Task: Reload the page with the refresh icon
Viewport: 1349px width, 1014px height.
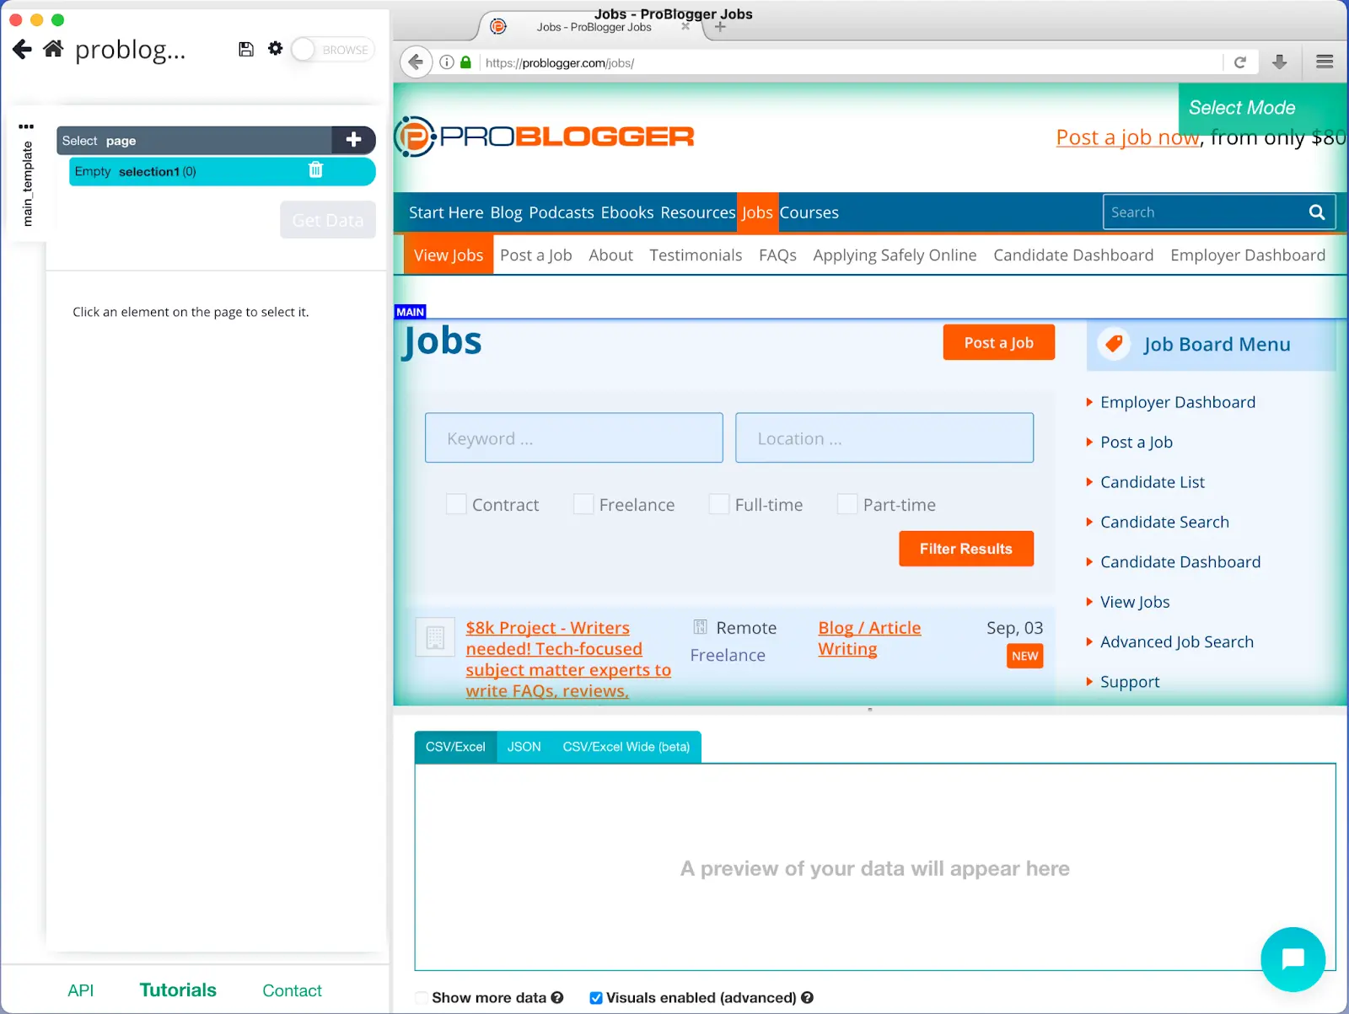Action: [x=1240, y=62]
